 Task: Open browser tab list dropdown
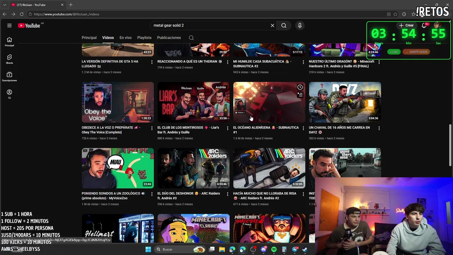5,5
